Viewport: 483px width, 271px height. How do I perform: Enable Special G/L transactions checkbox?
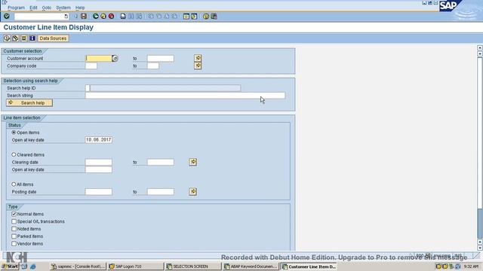click(14, 221)
